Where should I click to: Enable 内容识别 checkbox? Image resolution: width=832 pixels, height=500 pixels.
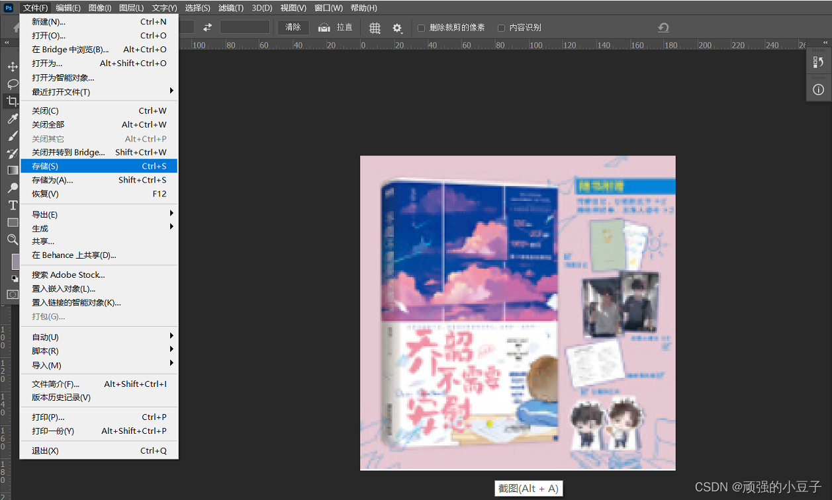(x=501, y=28)
